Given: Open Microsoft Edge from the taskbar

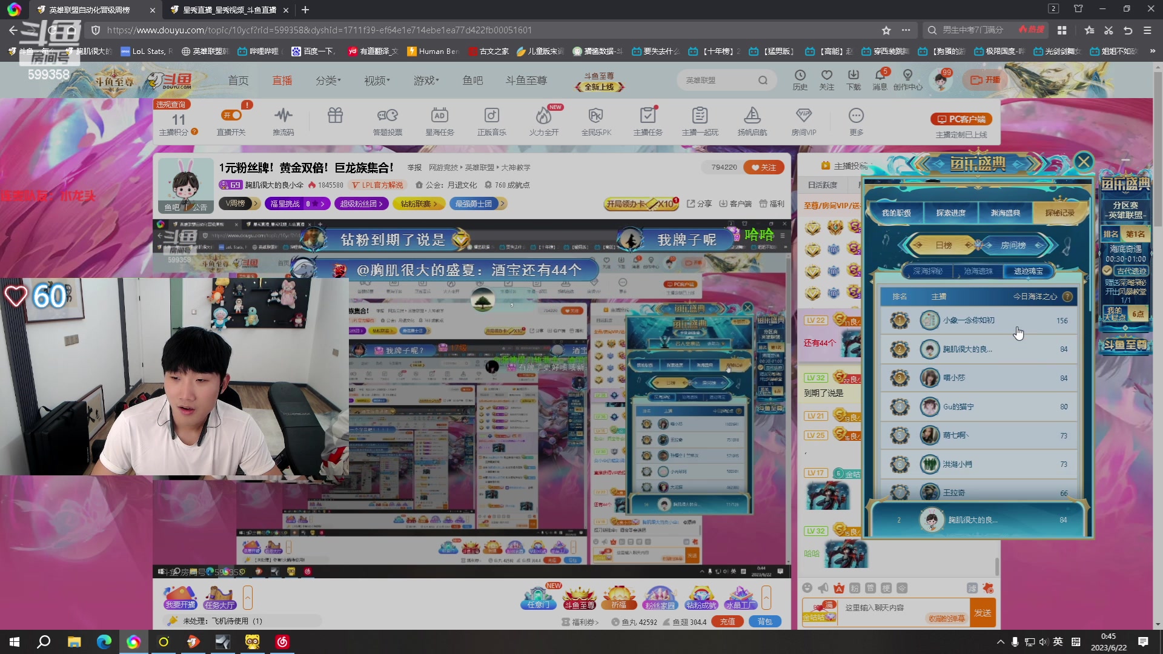Looking at the screenshot, I should [104, 642].
